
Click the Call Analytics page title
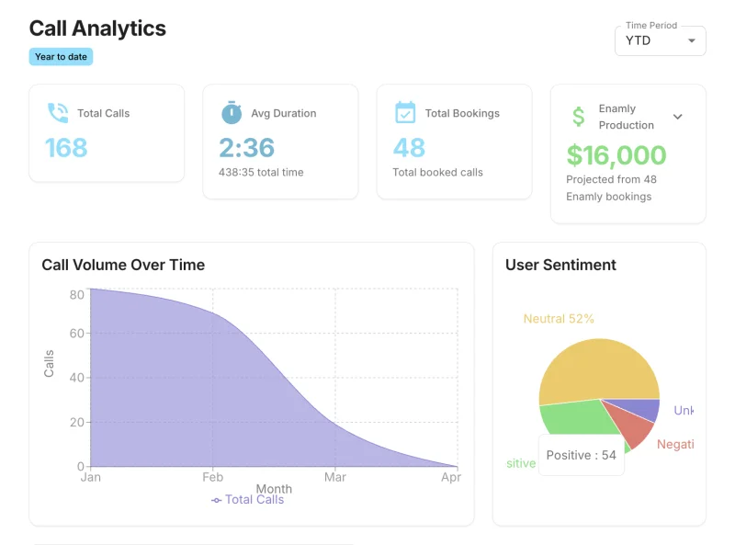tap(96, 28)
